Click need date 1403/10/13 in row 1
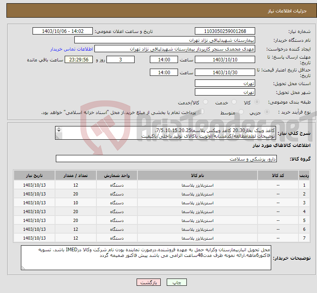 click(x=35, y=185)
